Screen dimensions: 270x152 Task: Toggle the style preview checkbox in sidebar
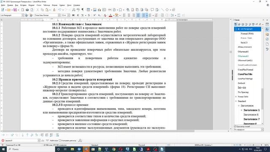coord(235,127)
